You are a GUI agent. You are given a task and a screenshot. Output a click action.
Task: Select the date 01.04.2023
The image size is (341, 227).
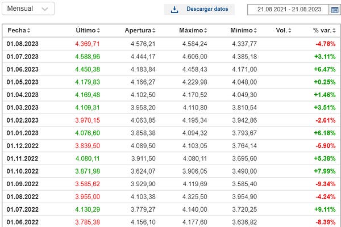[x=22, y=95]
